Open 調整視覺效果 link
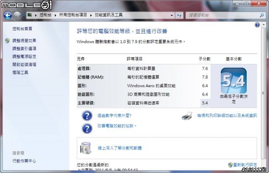Viewport: 269px width, 173px height. click(24, 41)
